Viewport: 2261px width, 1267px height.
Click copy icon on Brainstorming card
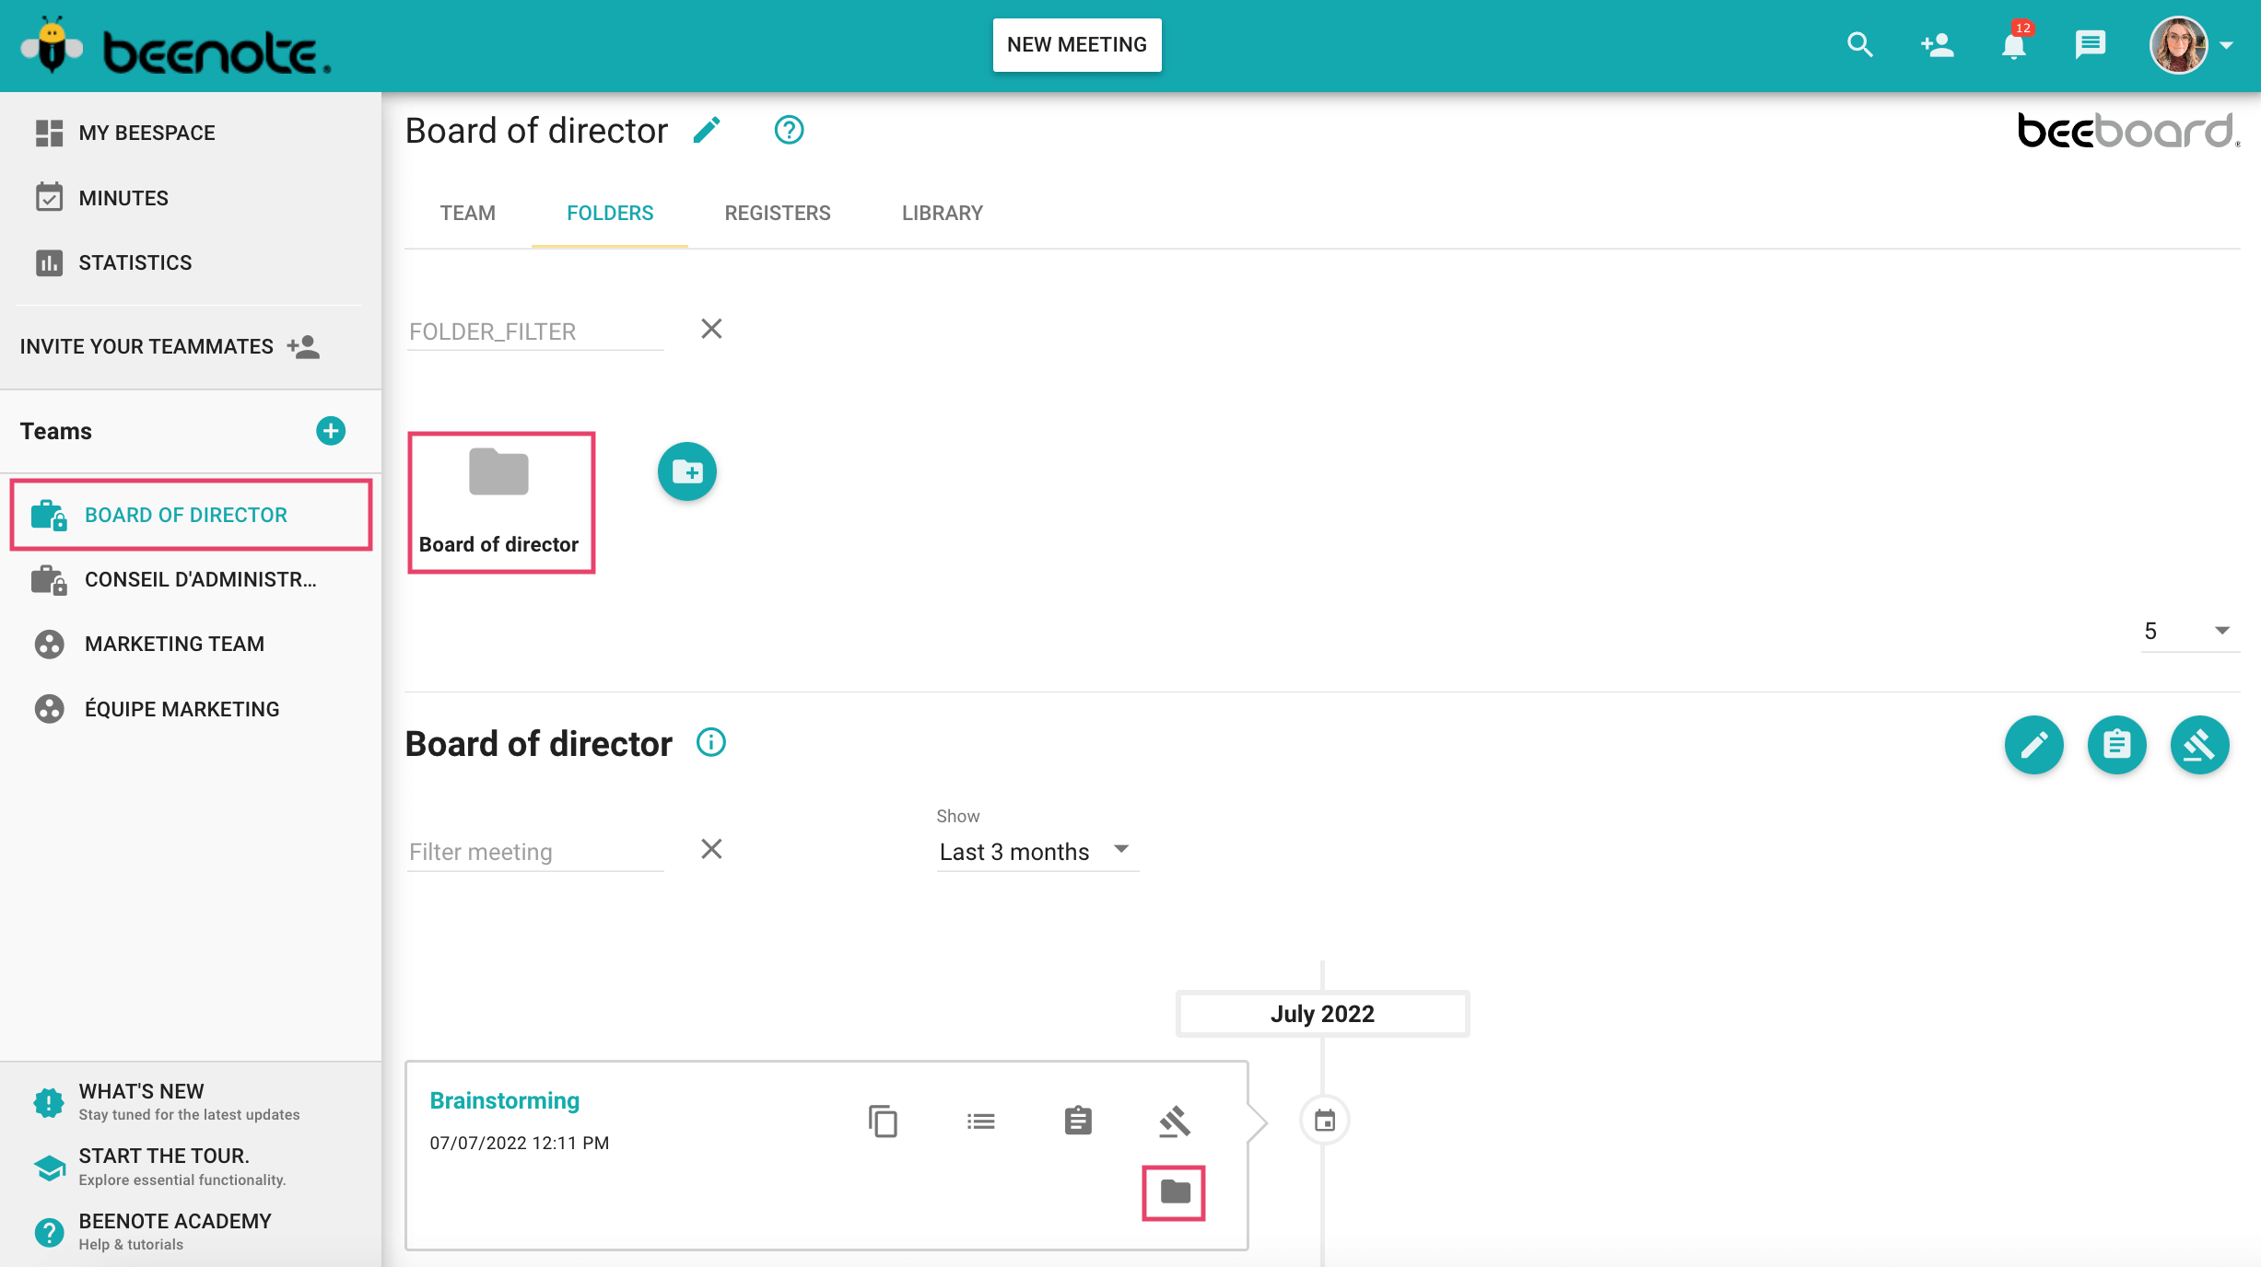[x=883, y=1121]
